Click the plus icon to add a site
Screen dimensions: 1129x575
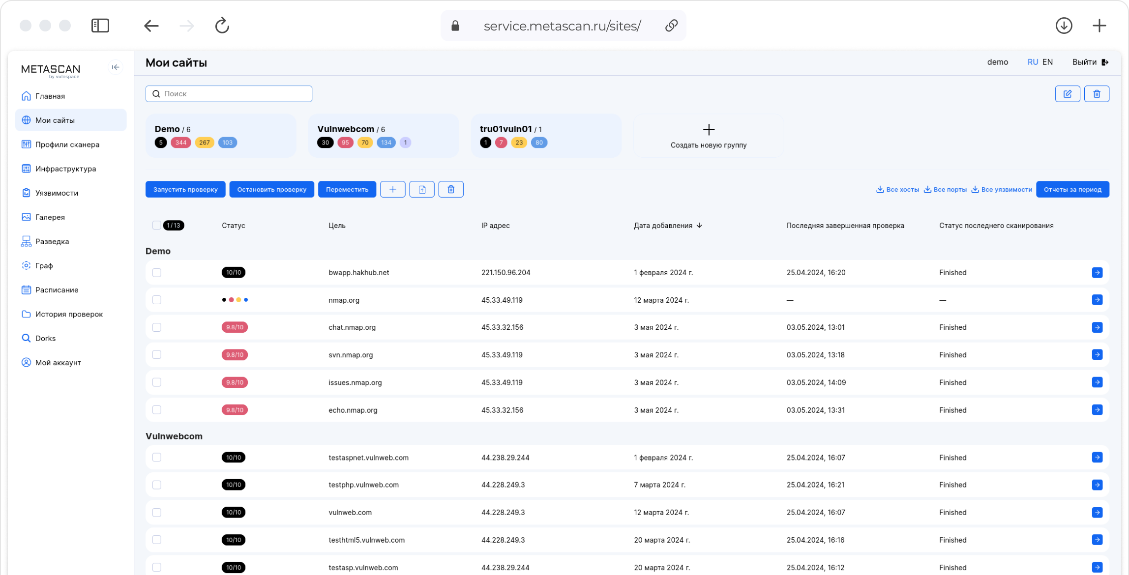click(x=392, y=190)
